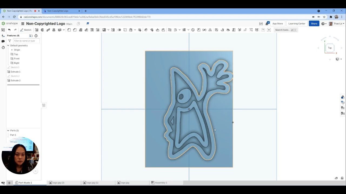Open the Transform tool dropdown arrow
The height and width of the screenshot is (194, 346).
(x=135, y=30)
